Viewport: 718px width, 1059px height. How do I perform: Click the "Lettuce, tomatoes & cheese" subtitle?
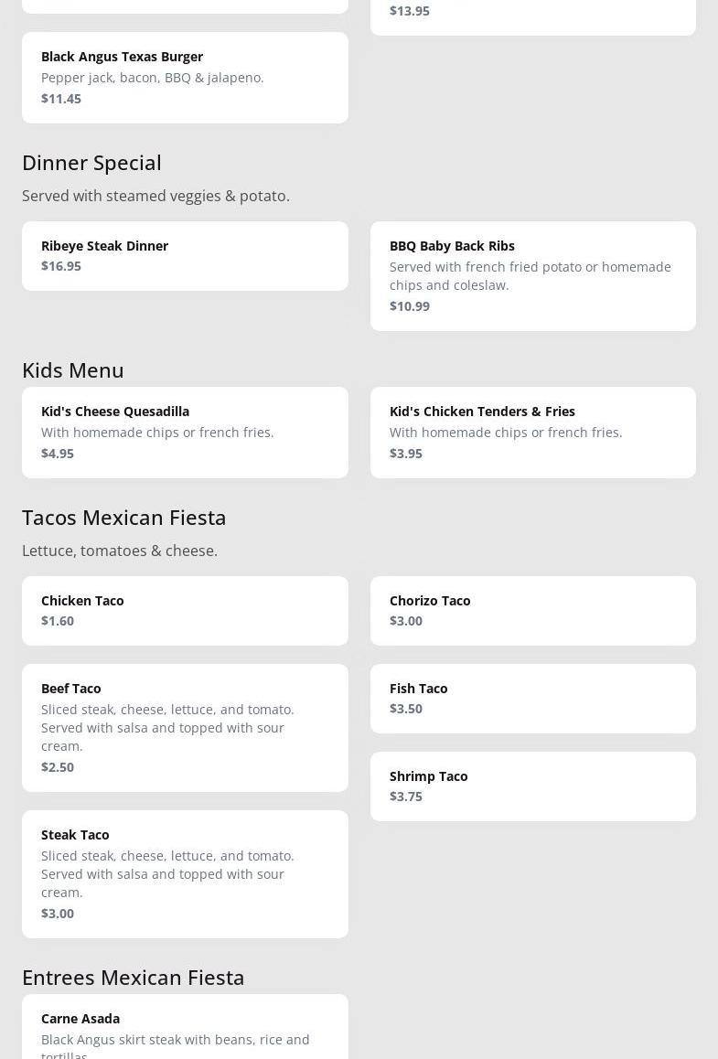pos(120,551)
